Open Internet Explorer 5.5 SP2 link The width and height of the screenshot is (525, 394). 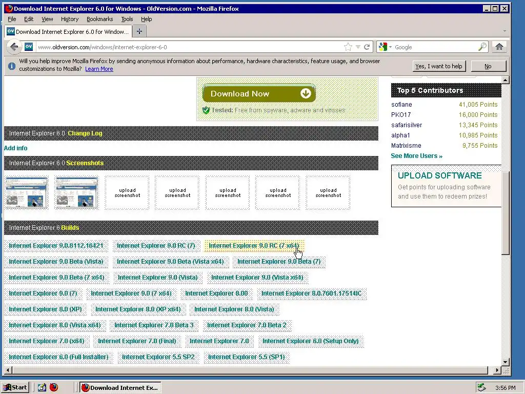[x=158, y=357]
